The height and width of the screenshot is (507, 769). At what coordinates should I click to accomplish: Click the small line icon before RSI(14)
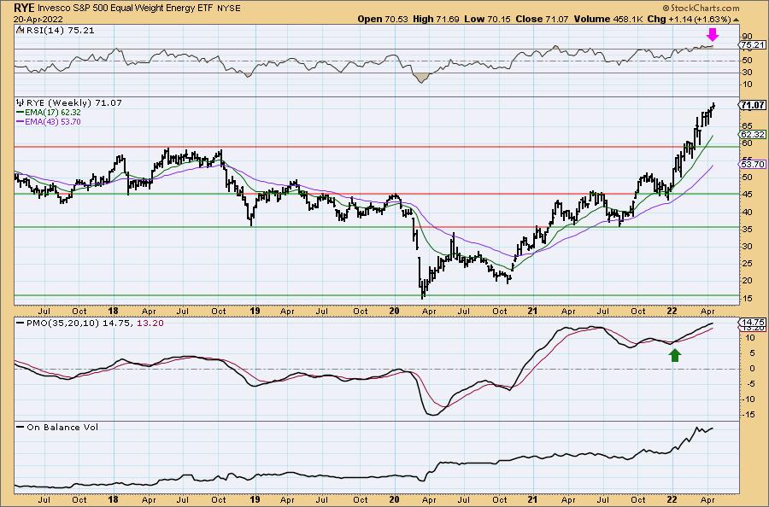[x=20, y=30]
